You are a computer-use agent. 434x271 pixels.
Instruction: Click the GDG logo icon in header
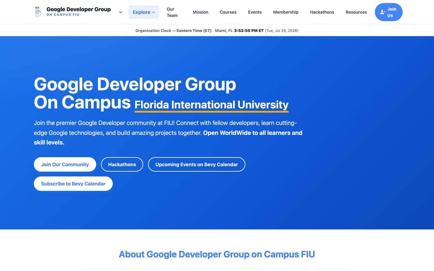point(38,12)
